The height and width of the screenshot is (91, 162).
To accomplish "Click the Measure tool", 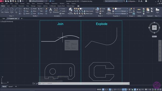I will coord(139,10).
